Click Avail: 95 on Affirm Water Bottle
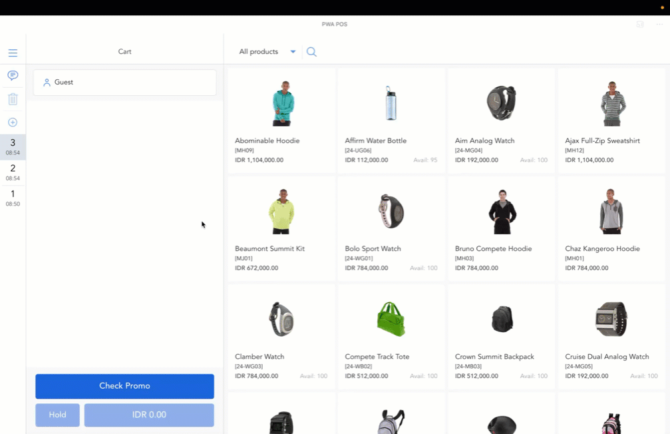 pyautogui.click(x=425, y=160)
